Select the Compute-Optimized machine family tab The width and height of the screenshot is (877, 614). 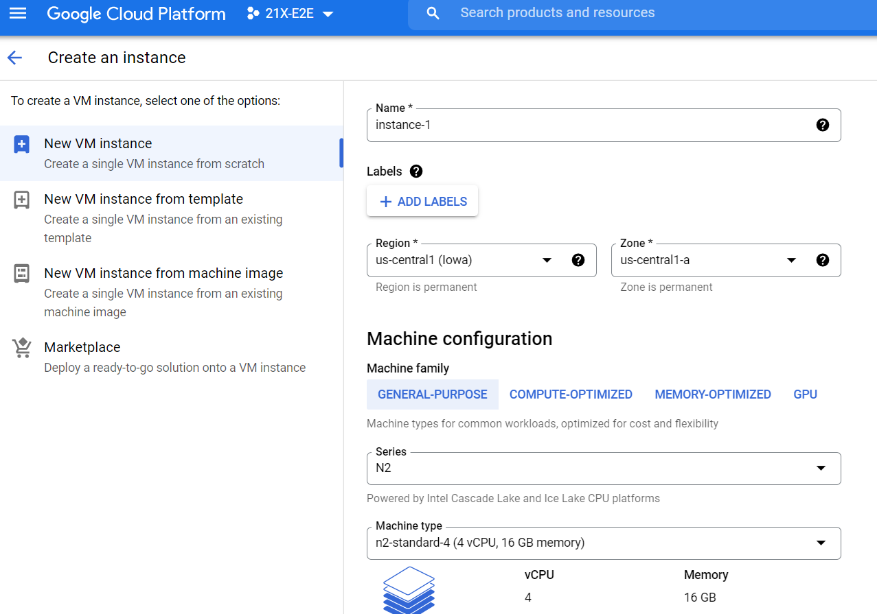pyautogui.click(x=571, y=394)
